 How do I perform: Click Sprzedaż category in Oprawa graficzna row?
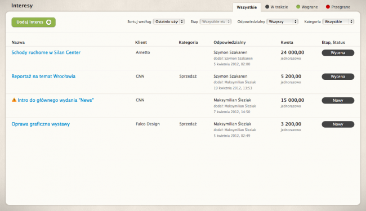188,124
